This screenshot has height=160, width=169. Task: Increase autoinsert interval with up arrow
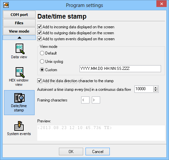pos(156,88)
